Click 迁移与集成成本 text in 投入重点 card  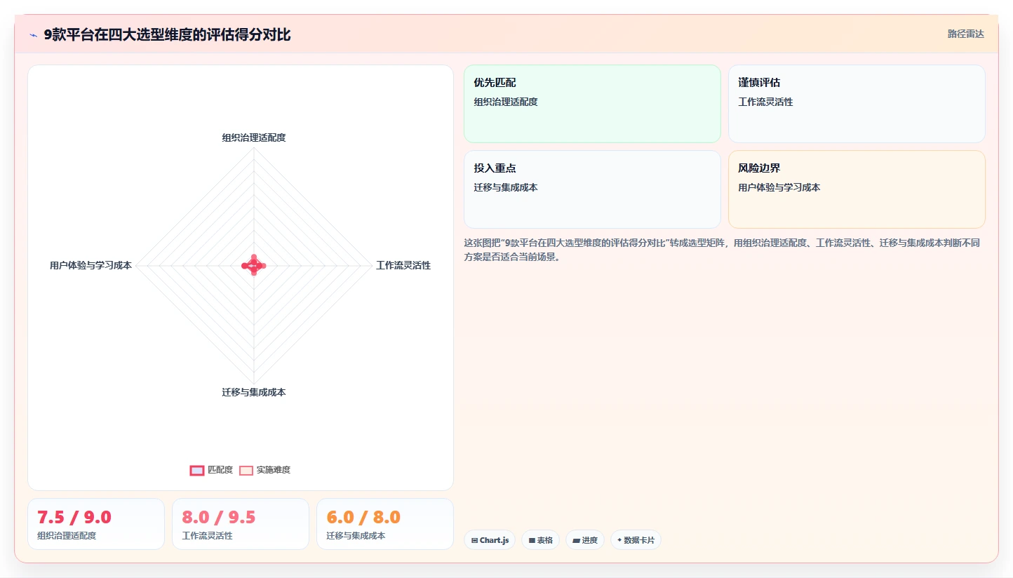pos(506,187)
